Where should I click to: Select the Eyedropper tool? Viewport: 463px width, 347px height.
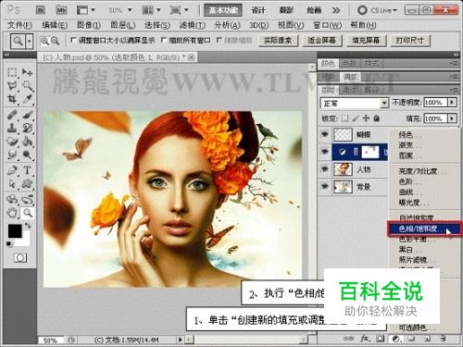coord(27,99)
